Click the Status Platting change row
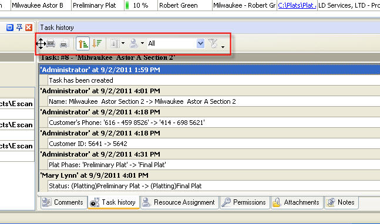 pyautogui.click(x=214, y=186)
